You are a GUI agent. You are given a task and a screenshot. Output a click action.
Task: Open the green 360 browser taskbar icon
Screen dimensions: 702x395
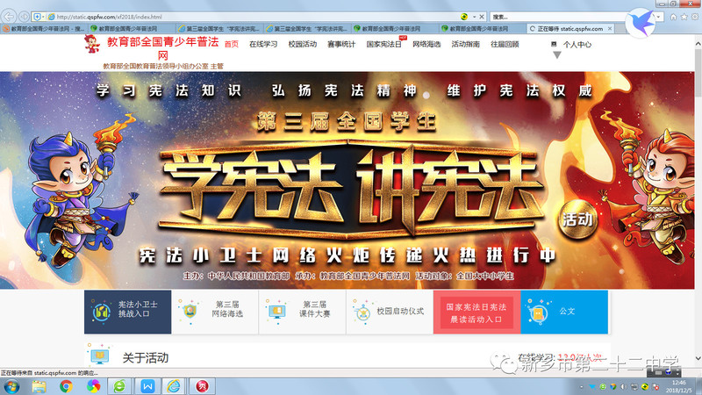[119, 386]
